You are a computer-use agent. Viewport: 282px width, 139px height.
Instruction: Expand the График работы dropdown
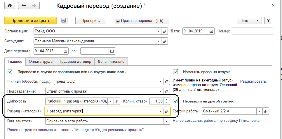click(x=259, y=111)
